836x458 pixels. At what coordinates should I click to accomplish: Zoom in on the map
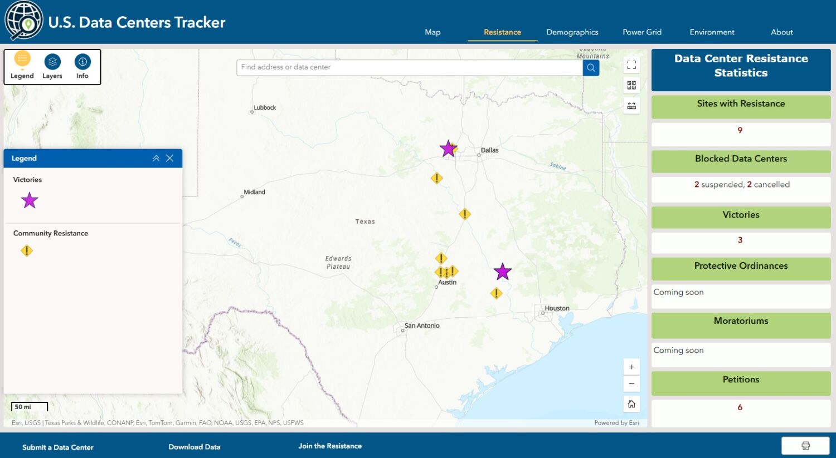pyautogui.click(x=631, y=367)
